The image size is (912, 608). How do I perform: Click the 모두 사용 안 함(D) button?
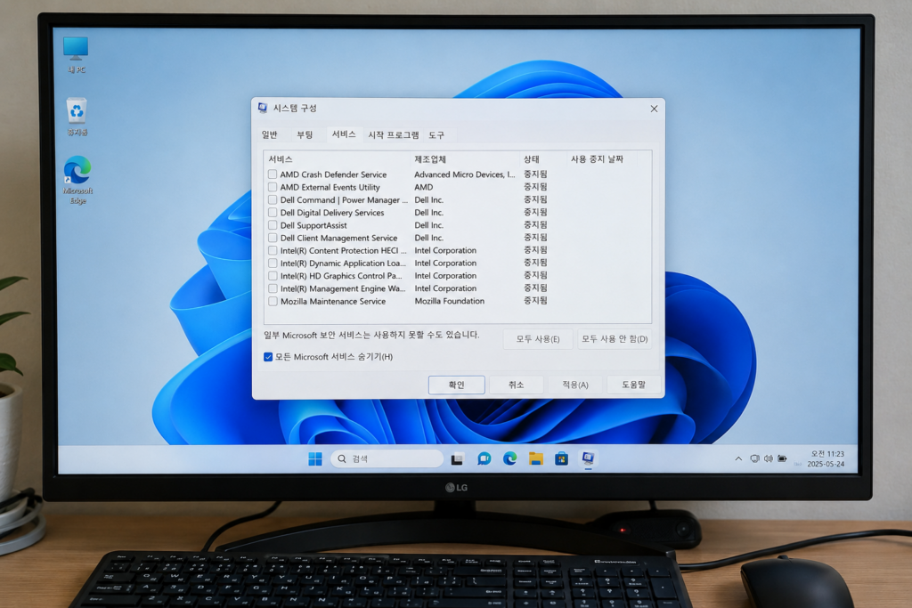click(x=615, y=339)
